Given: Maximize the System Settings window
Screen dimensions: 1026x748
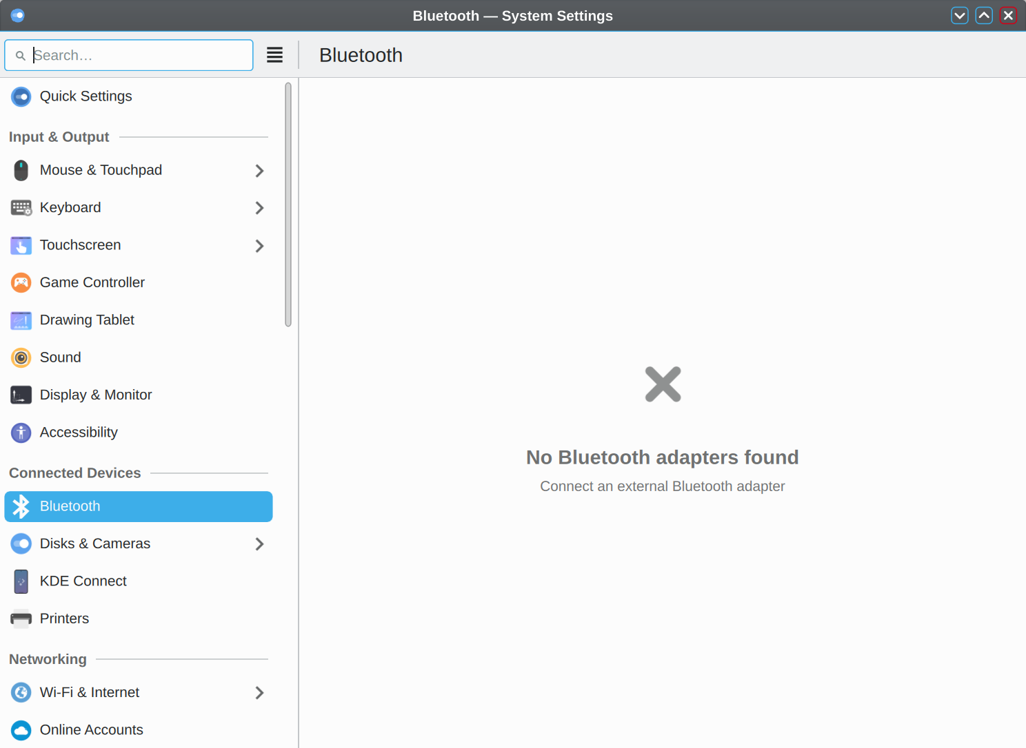Looking at the screenshot, I should [984, 15].
